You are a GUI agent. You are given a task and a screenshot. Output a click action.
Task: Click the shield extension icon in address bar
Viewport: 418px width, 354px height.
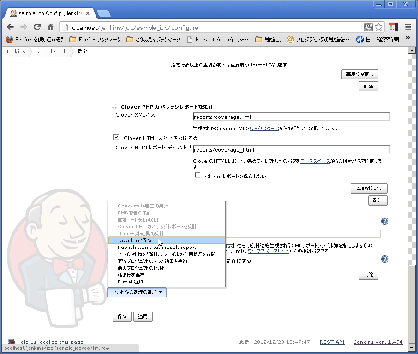(x=368, y=27)
